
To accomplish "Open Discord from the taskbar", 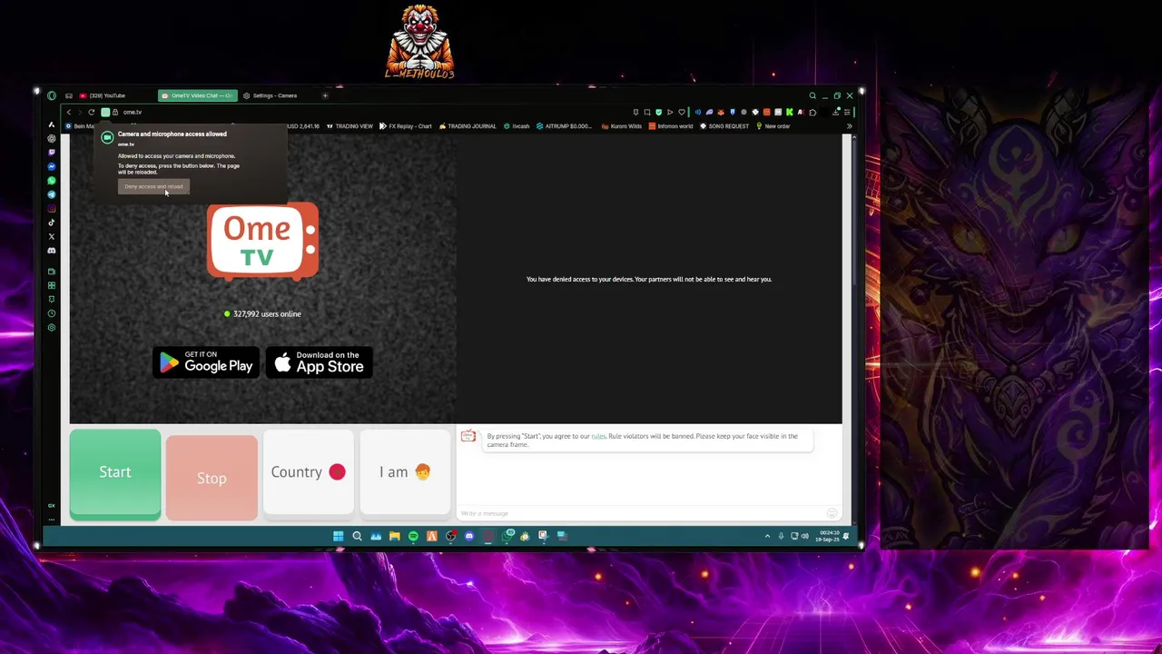I will [469, 536].
